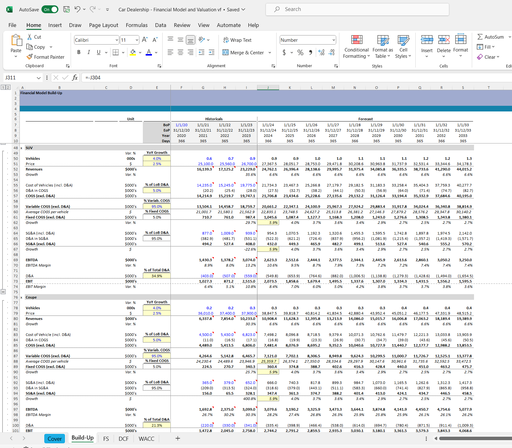Viewport: 512px width, 448px height.
Task: Click the Increase Font Size icon
Action: (144, 40)
